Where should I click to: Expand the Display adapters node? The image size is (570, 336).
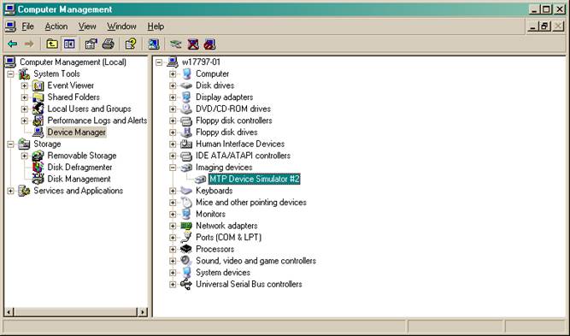point(173,97)
